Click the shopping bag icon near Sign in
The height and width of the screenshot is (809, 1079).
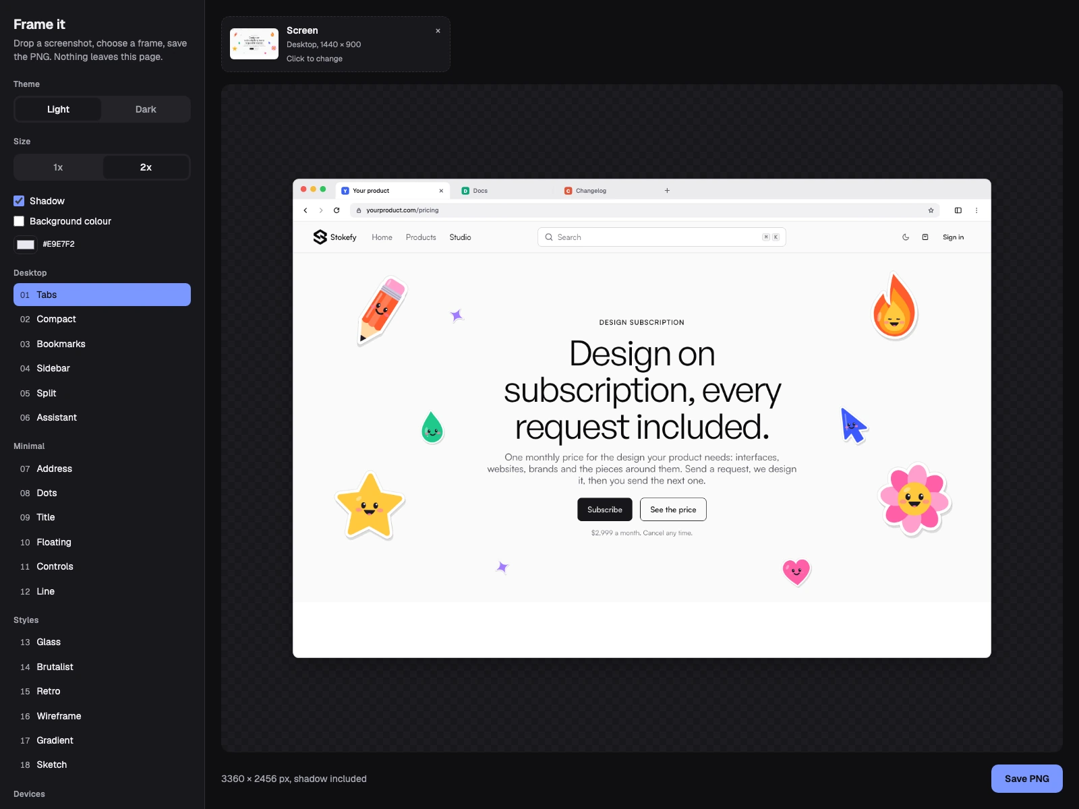pyautogui.click(x=925, y=237)
